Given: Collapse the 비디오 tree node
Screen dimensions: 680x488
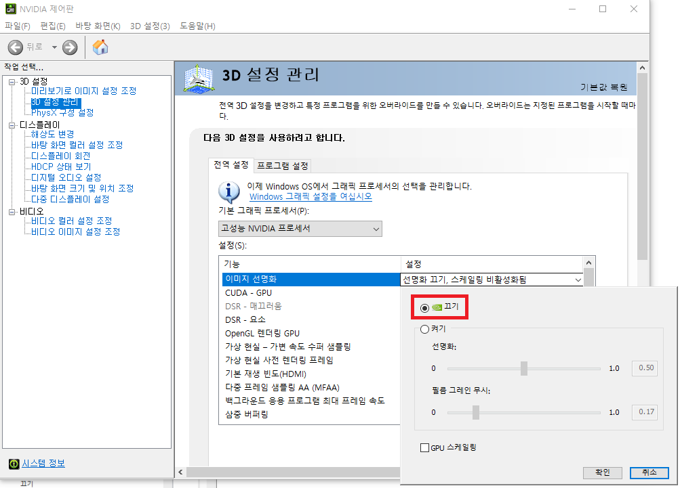Looking at the screenshot, I should (12, 212).
